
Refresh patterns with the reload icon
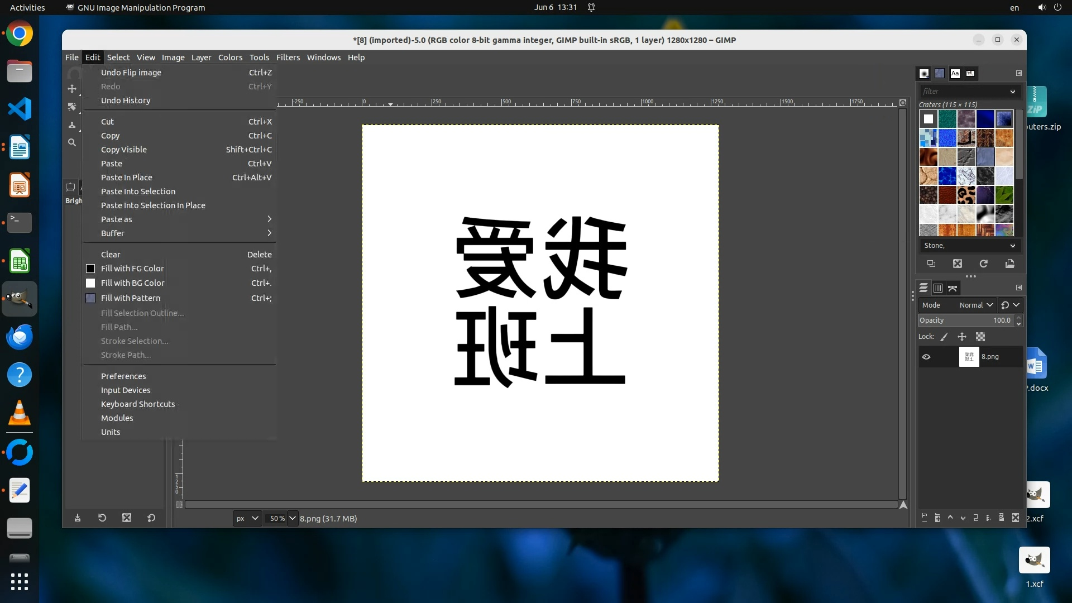click(983, 264)
